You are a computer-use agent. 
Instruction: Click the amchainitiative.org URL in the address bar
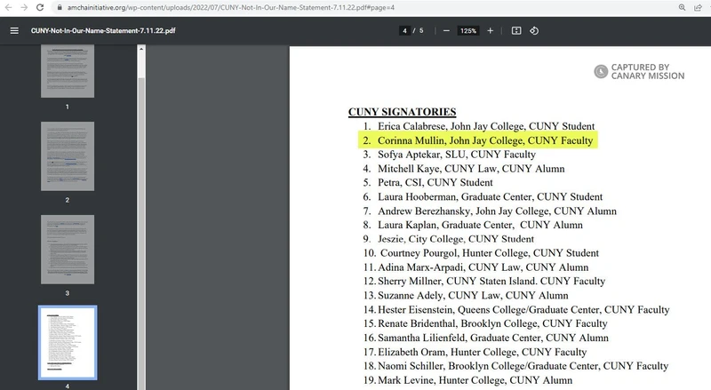[x=231, y=8]
